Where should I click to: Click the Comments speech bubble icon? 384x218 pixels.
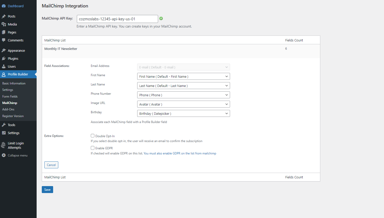click(x=4, y=40)
